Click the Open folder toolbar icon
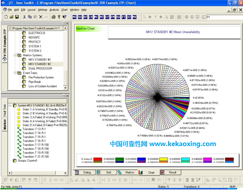The width and height of the screenshot is (243, 191). (11, 17)
